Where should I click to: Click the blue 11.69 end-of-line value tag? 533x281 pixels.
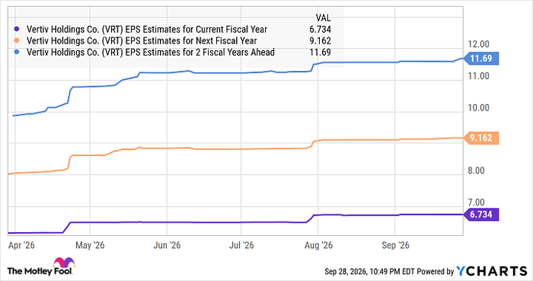[481, 59]
